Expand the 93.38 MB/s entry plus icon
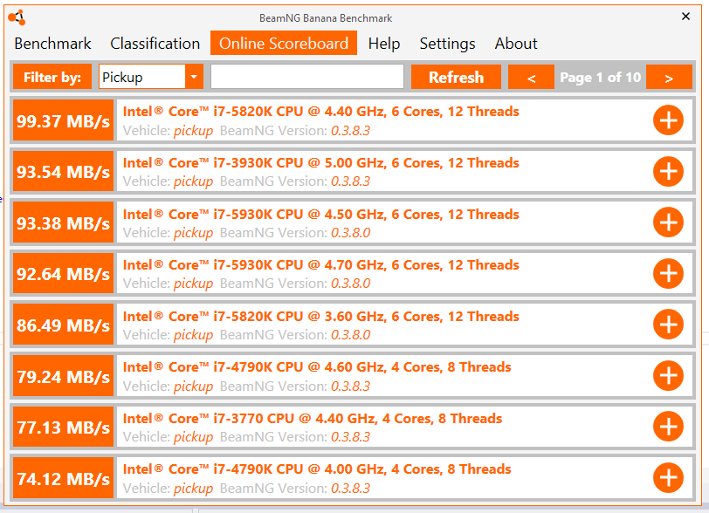Screen dimensions: 709x513 click(x=668, y=222)
